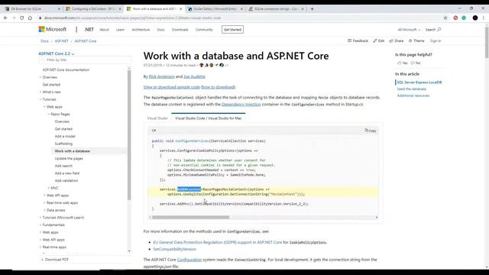The height and width of the screenshot is (275, 489).
Task: Click the page vertical scrollbar thumb
Action: pos(487,42)
